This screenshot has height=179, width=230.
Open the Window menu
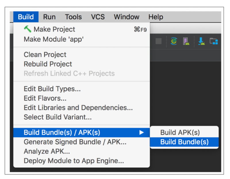[x=126, y=17]
